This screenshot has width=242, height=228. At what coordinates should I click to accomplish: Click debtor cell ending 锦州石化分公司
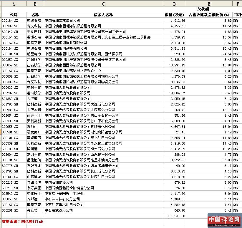[x=103, y=149]
